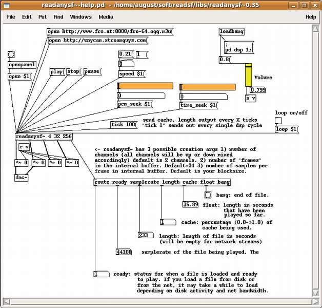Open the Media menu
The image size is (322, 308).
pos(106,17)
